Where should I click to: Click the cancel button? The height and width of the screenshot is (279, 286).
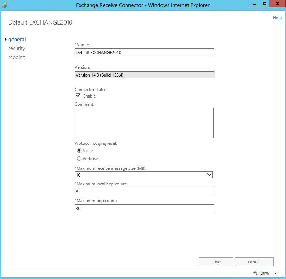[254, 262]
